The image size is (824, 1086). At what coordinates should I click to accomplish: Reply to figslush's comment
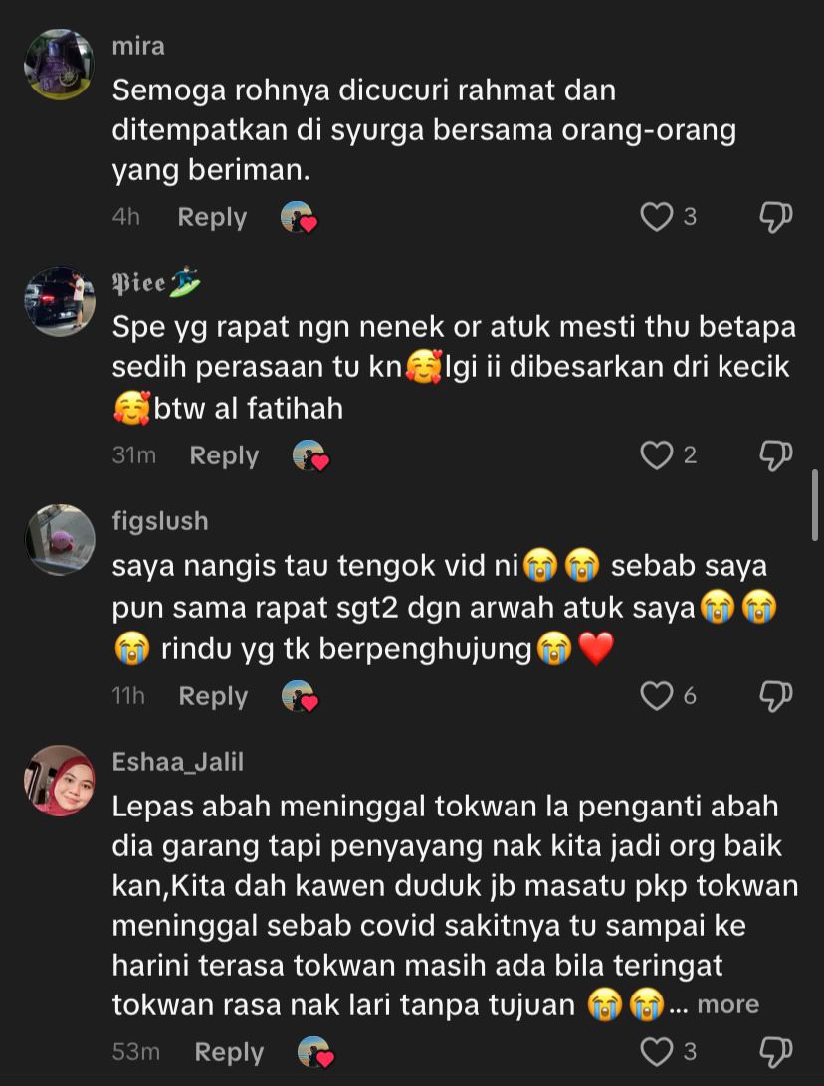click(213, 696)
